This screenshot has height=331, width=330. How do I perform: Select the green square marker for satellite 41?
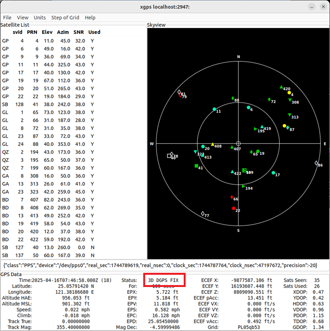(x=196, y=166)
